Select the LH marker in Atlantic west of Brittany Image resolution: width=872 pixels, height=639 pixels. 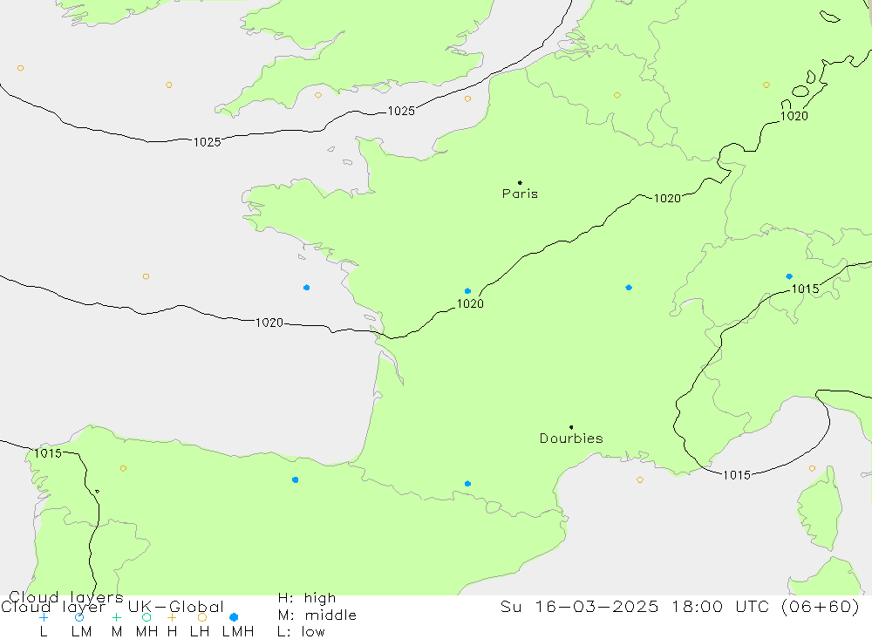(146, 276)
